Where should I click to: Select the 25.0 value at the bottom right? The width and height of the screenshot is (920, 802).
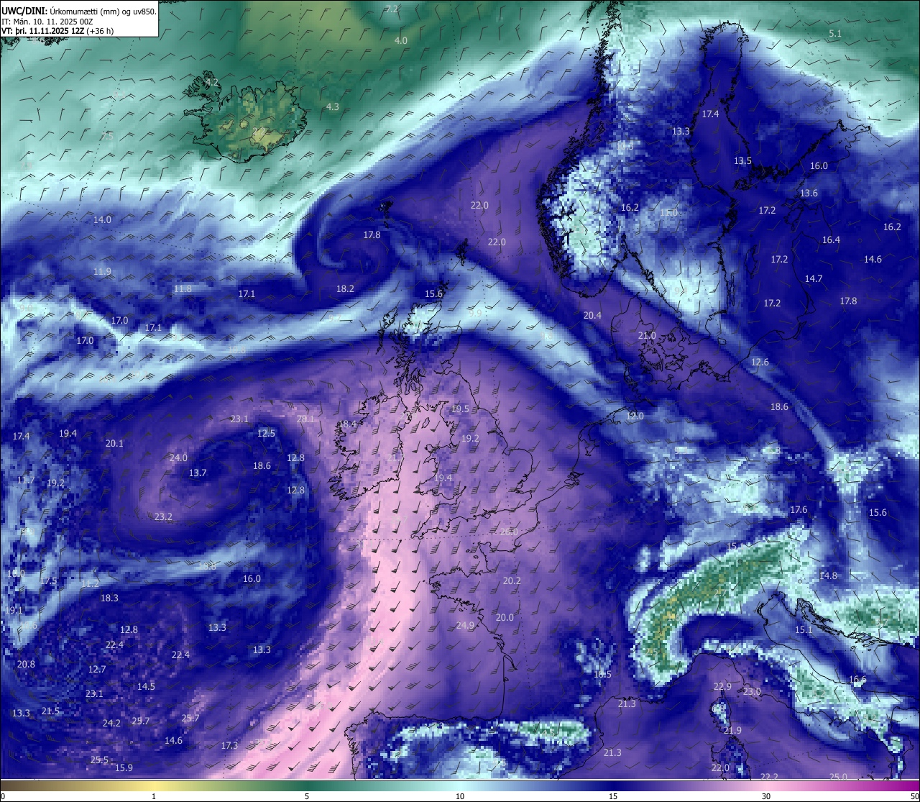tap(838, 777)
